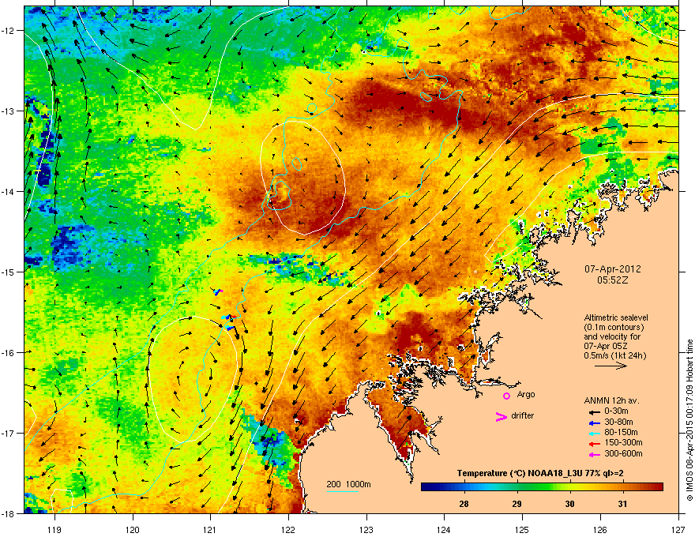Screen dimensions: 695x537
Task: Click the latitude axis label -13
Action: click(x=8, y=111)
